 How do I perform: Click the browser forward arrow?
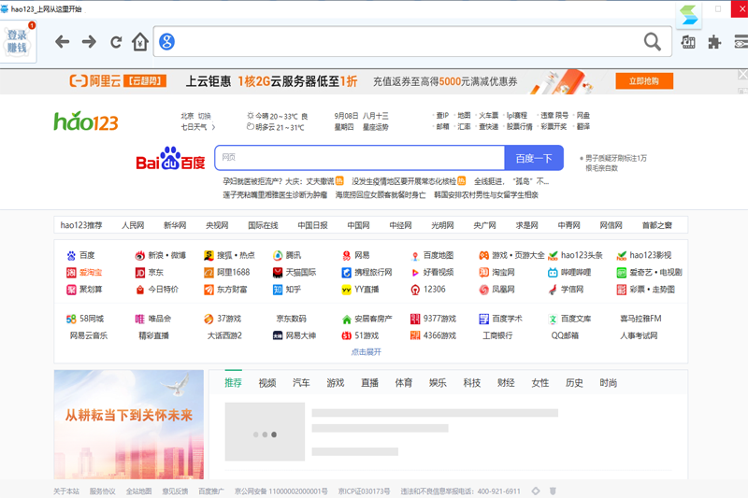click(x=89, y=42)
